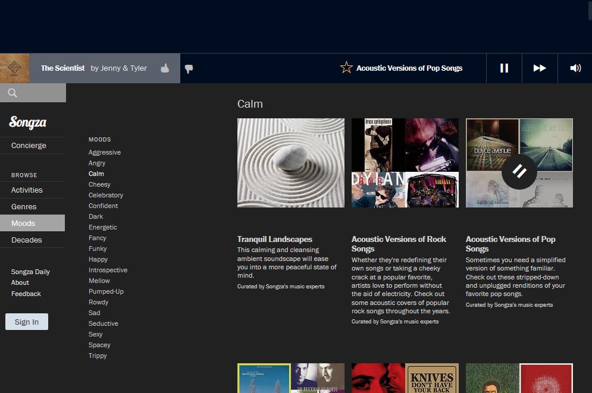Viewport: 592px width, 393px height.
Task: Click artist name Jenny & Tyler
Action: pos(124,68)
